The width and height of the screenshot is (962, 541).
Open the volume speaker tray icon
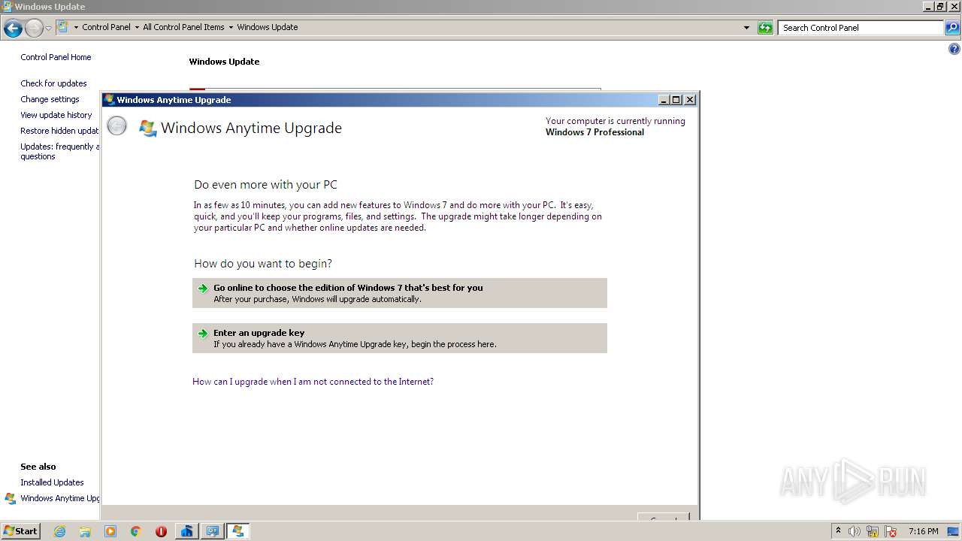click(x=855, y=531)
